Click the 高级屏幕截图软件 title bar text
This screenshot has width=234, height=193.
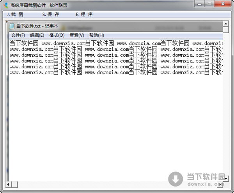28,5
